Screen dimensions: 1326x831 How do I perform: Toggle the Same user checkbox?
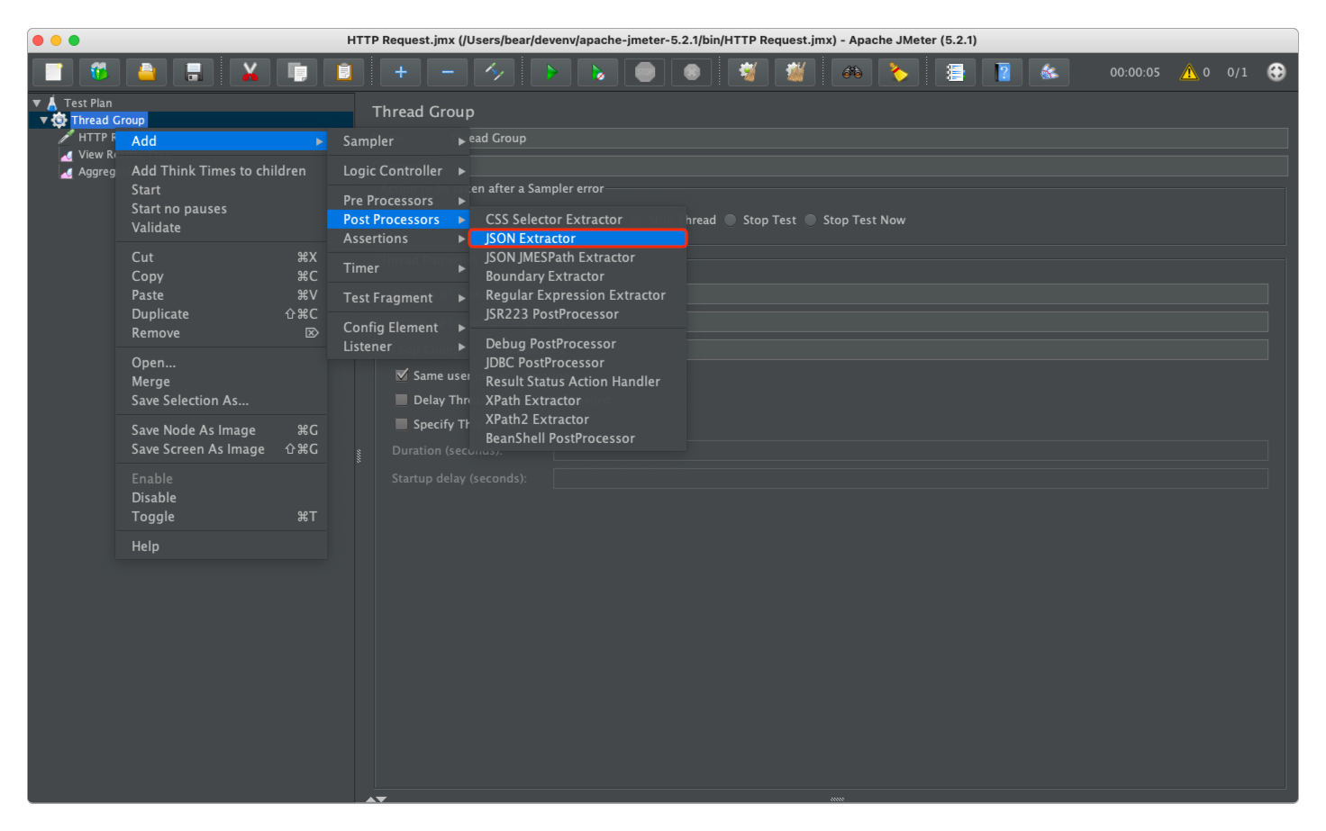(402, 375)
